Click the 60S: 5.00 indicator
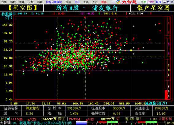Screen dimensions: 174x125 coord(136,13)
